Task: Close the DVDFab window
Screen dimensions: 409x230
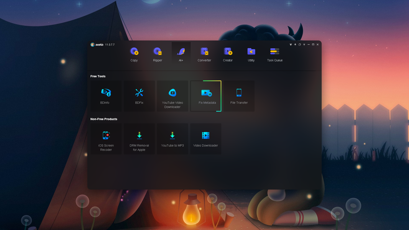Action: [x=318, y=44]
